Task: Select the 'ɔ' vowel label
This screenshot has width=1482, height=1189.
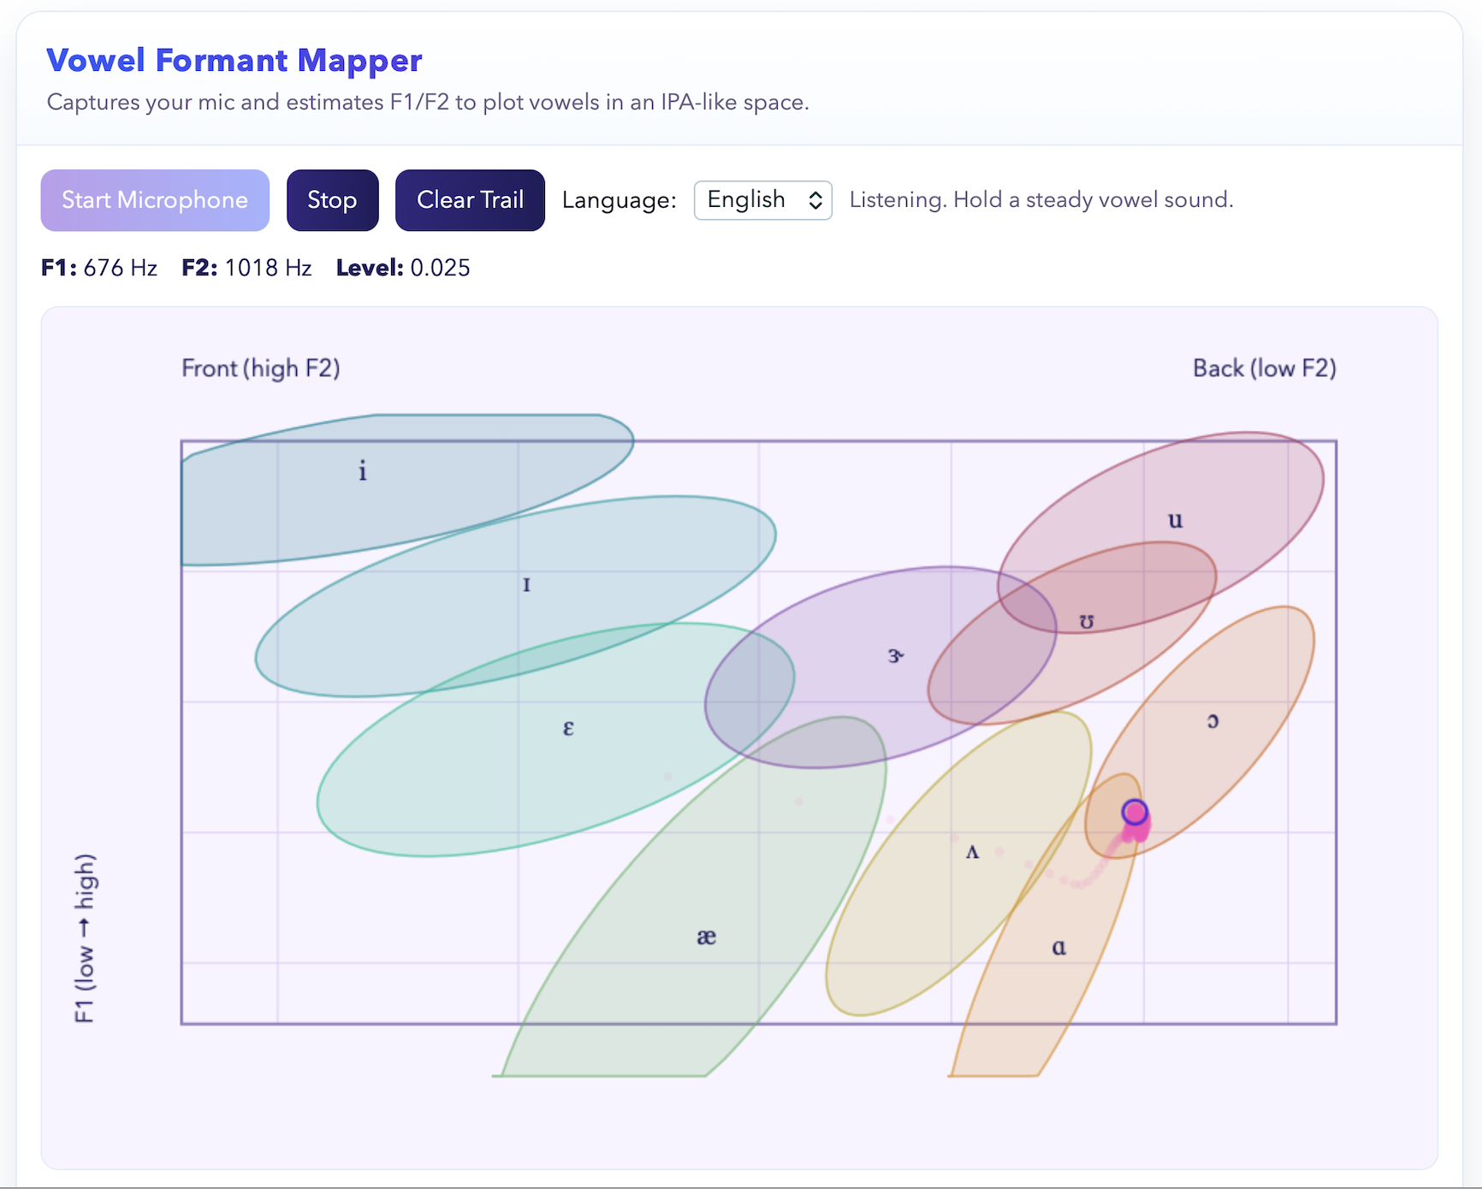Action: click(x=1212, y=721)
